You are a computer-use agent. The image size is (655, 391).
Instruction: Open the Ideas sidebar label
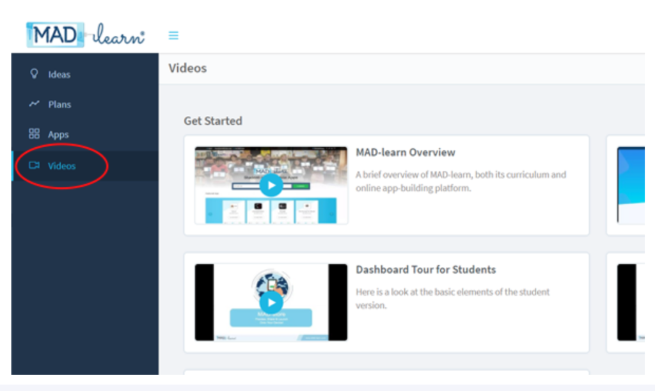[x=59, y=74]
